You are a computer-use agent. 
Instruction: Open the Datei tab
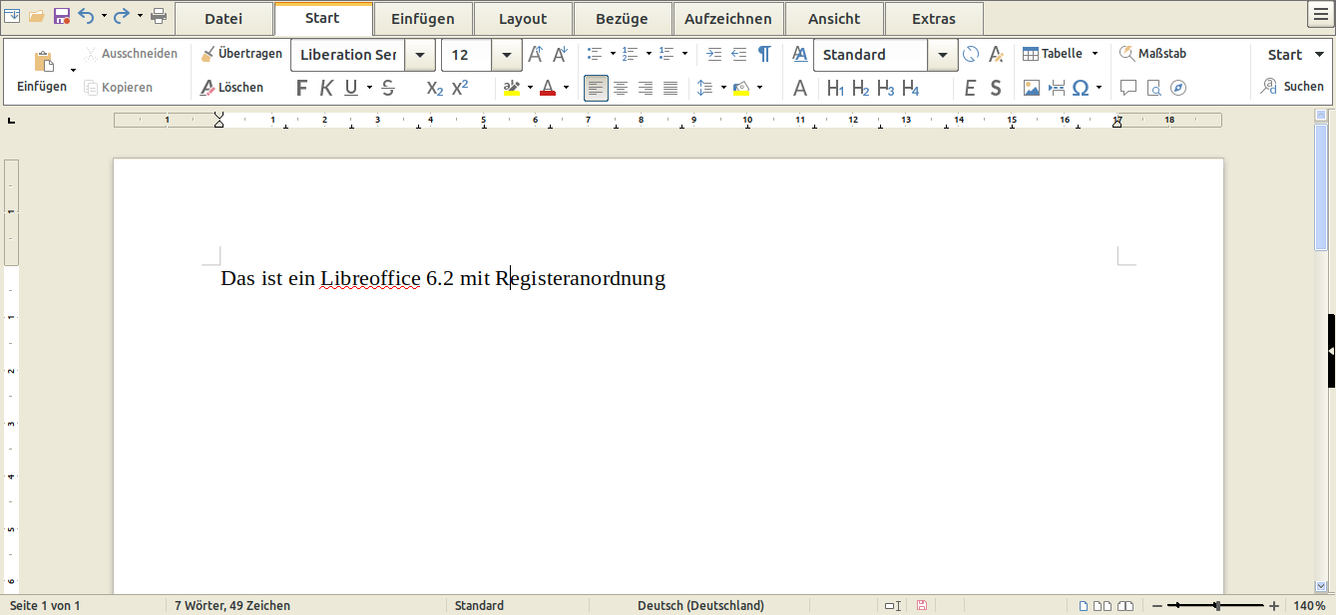click(x=223, y=19)
